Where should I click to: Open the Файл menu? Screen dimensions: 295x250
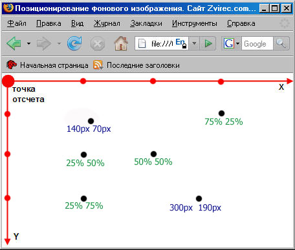click(x=17, y=23)
